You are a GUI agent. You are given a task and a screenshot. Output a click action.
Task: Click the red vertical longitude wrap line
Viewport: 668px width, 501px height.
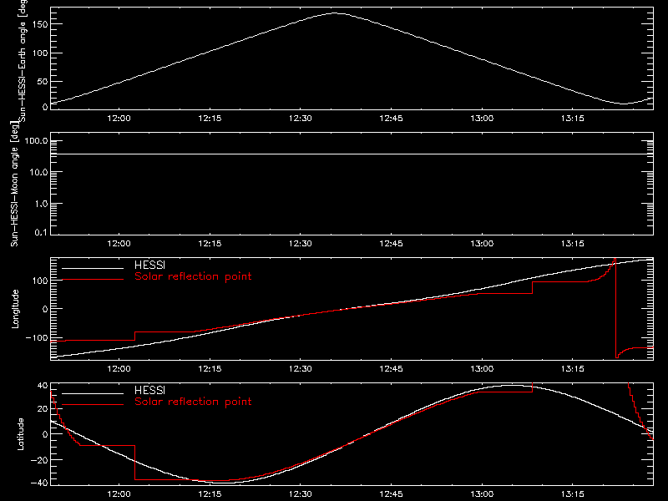615,307
